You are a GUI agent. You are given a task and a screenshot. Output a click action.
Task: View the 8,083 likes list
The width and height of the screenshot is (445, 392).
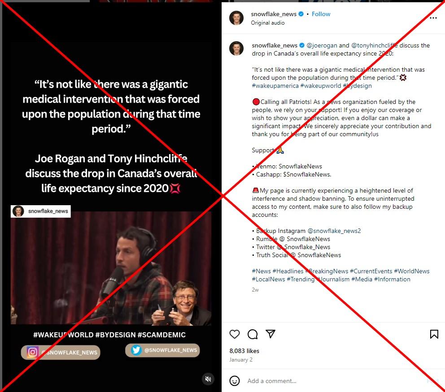[244, 351]
